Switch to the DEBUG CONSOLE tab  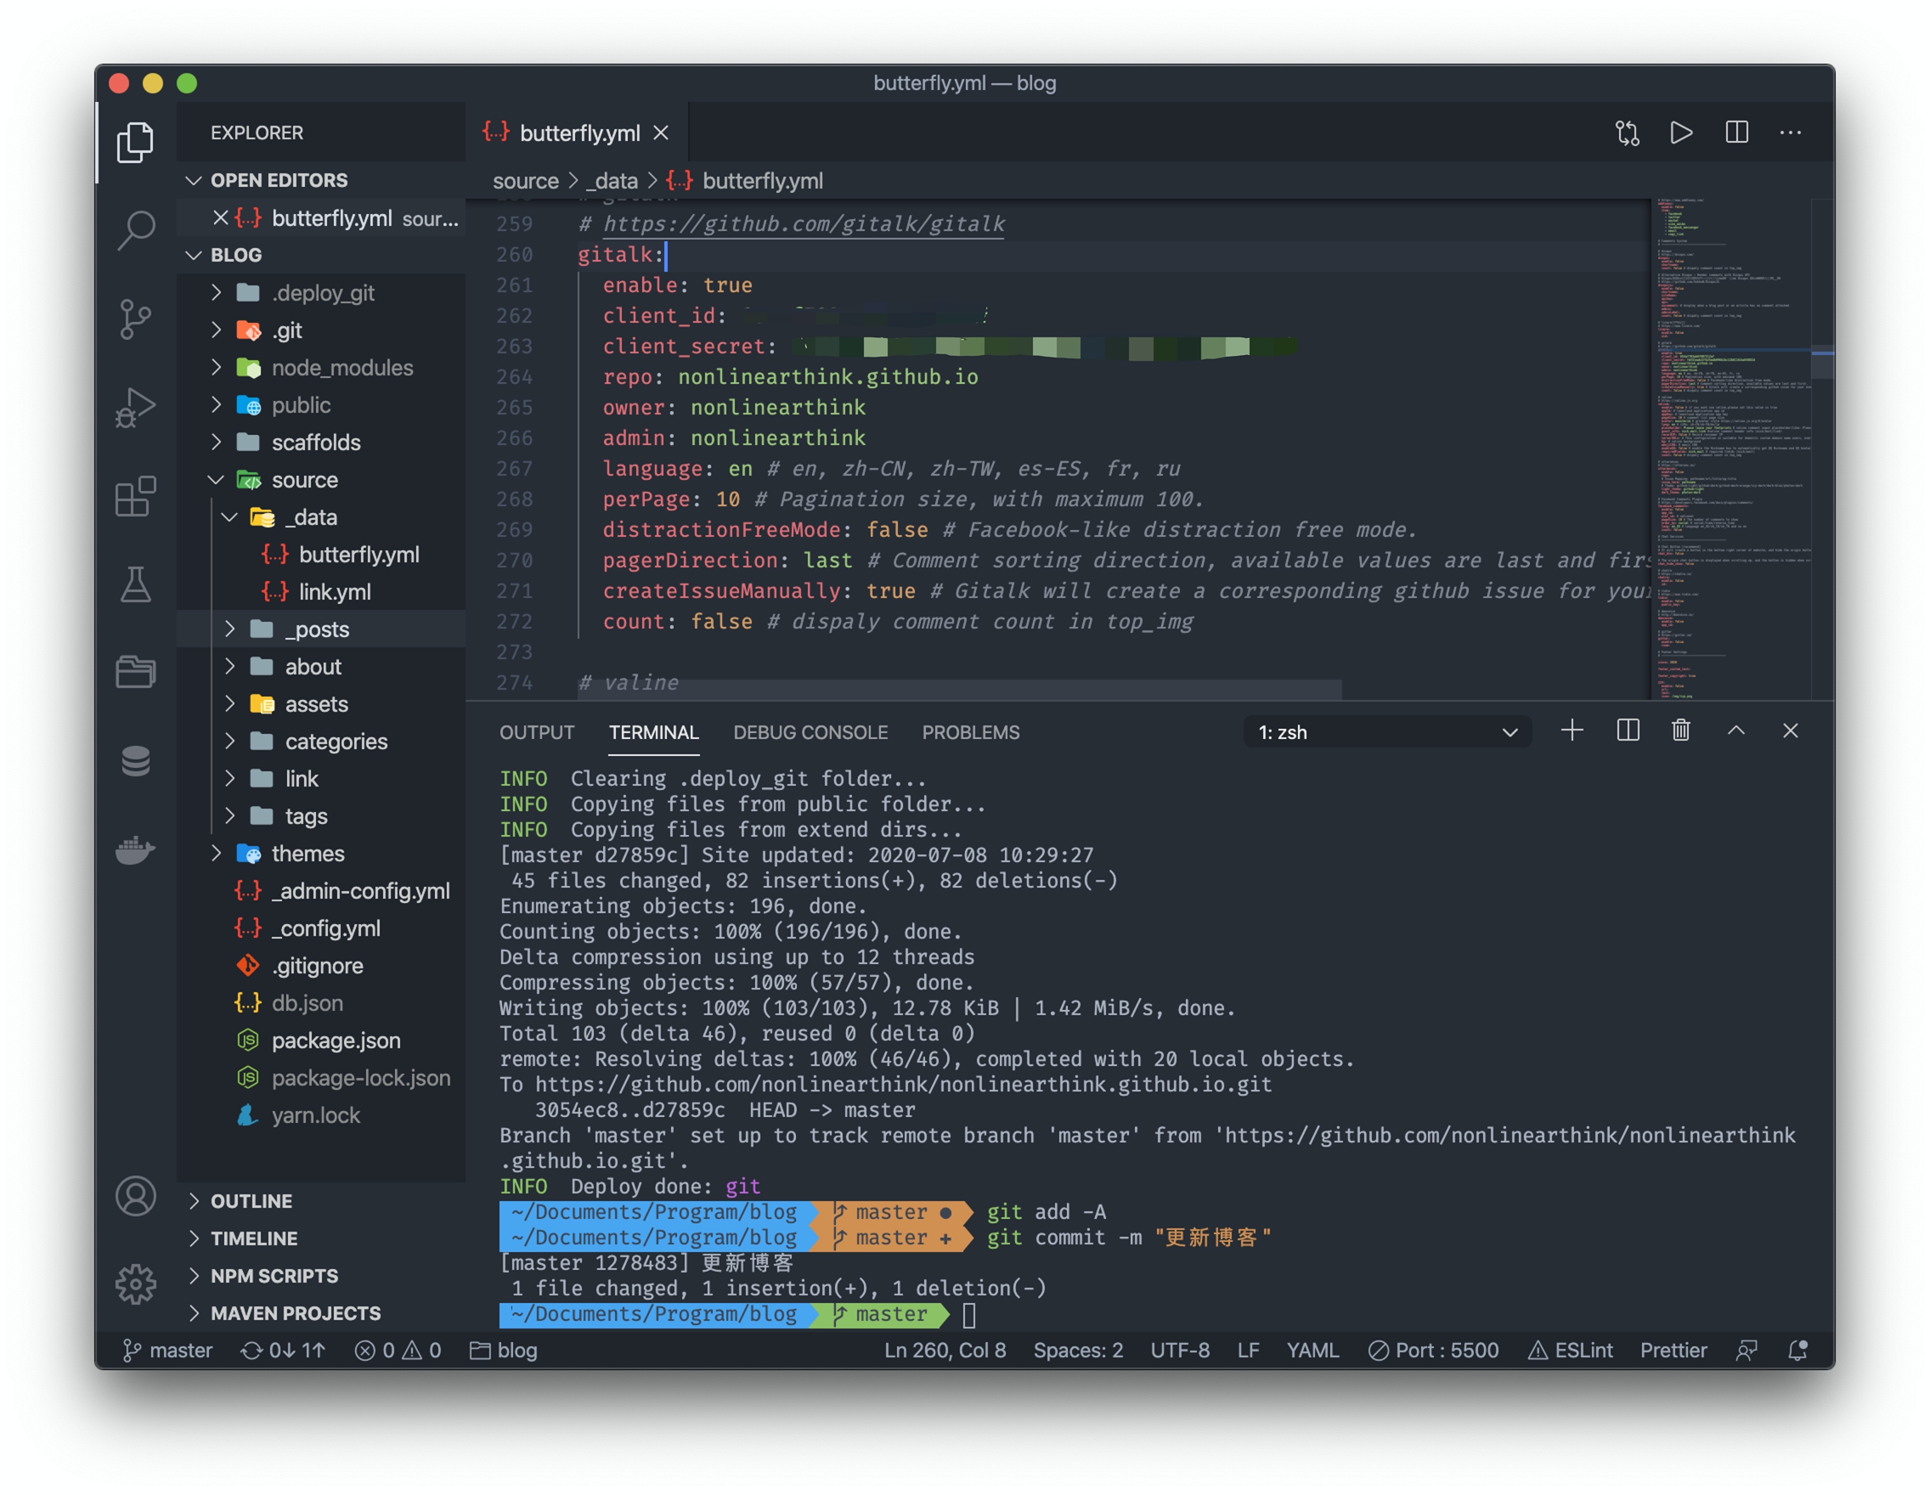click(810, 732)
